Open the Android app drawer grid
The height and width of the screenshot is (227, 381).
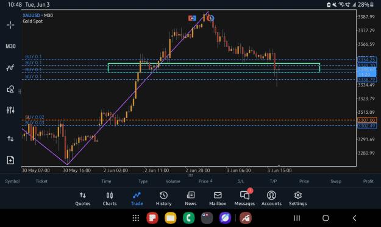click(136, 218)
